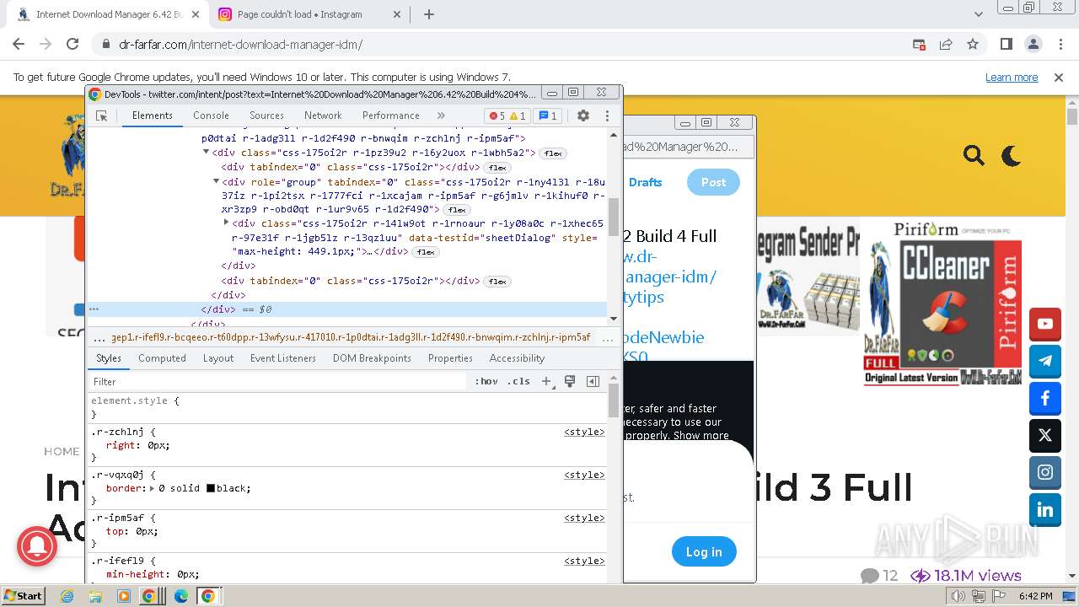The width and height of the screenshot is (1079, 607).
Task: Open the Accessibility pane tab
Action: tap(517, 358)
